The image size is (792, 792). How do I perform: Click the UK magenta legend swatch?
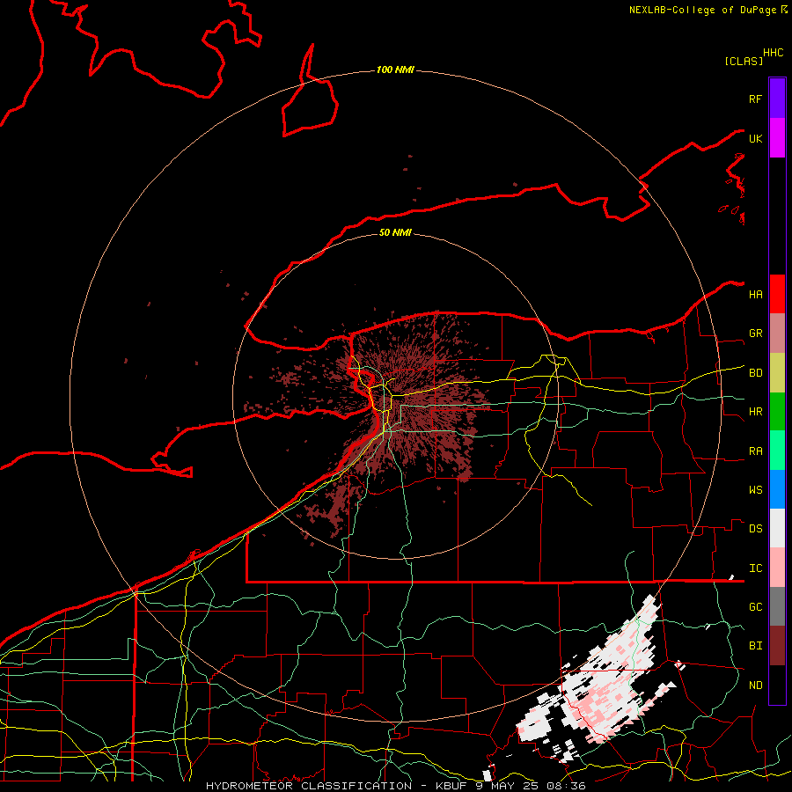click(777, 138)
